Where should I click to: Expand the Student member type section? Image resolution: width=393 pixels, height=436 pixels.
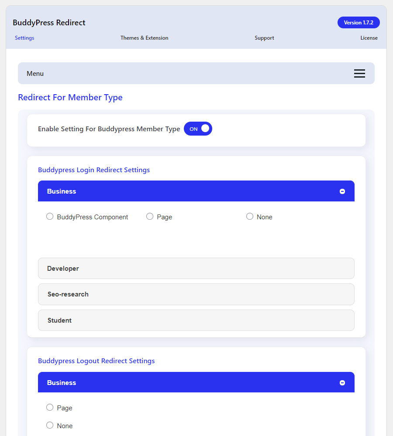[x=196, y=320]
